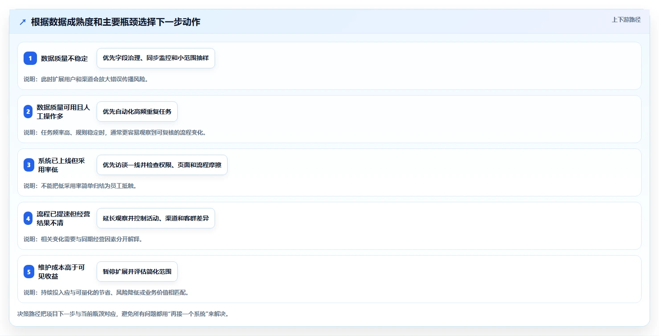This screenshot has height=336, width=659.
Task: Click the header title 根据数据成熟度和主要瓶颈选择下一步动作
Action: pyautogui.click(x=116, y=22)
